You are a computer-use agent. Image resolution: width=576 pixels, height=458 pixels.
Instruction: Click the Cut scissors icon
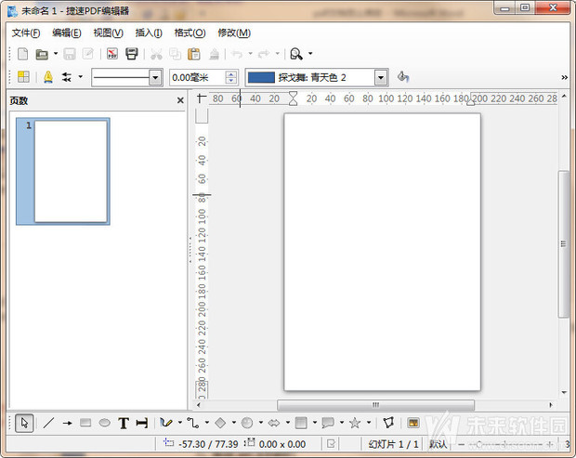tap(156, 55)
